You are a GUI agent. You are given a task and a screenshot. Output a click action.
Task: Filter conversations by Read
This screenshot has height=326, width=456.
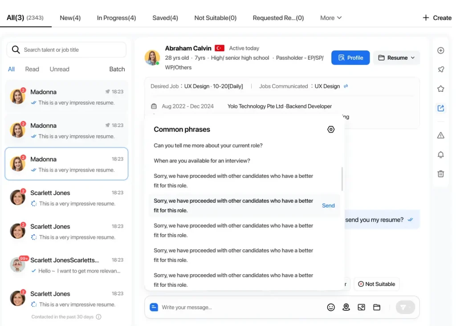[32, 69]
